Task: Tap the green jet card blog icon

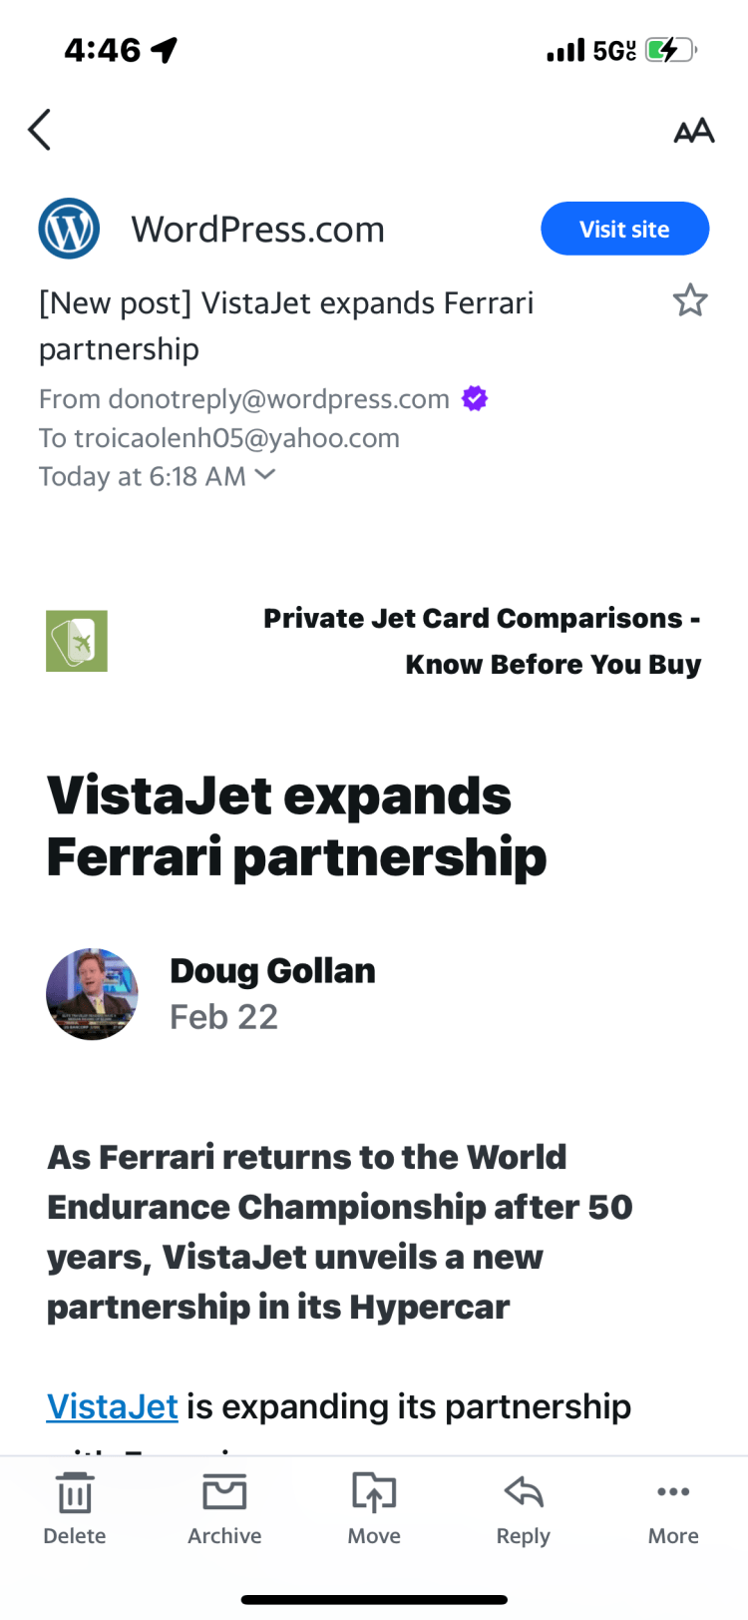Action: point(77,641)
